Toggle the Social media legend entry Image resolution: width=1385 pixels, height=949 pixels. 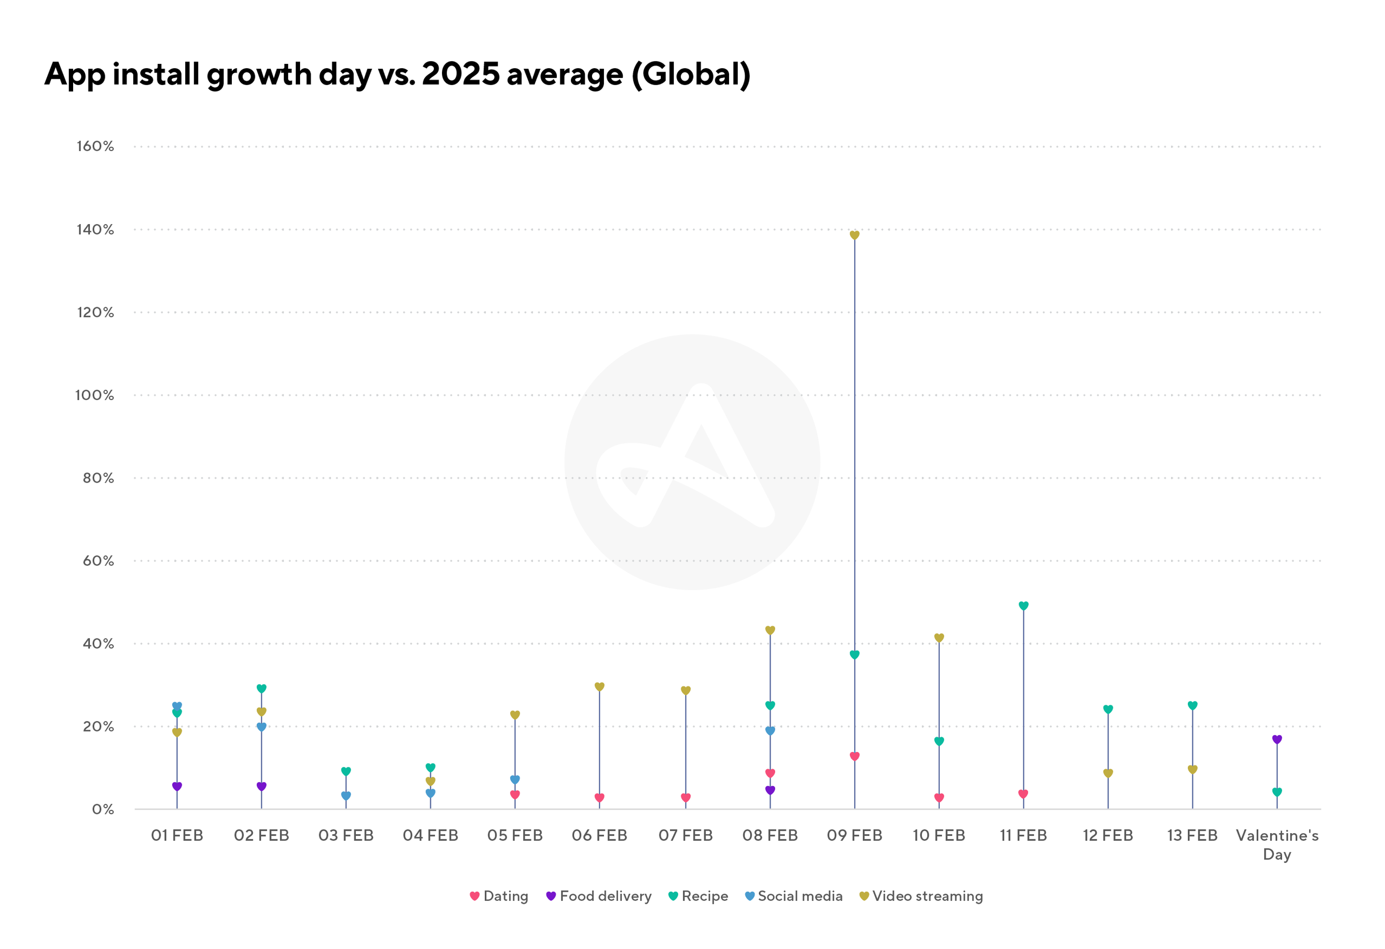coord(794,896)
